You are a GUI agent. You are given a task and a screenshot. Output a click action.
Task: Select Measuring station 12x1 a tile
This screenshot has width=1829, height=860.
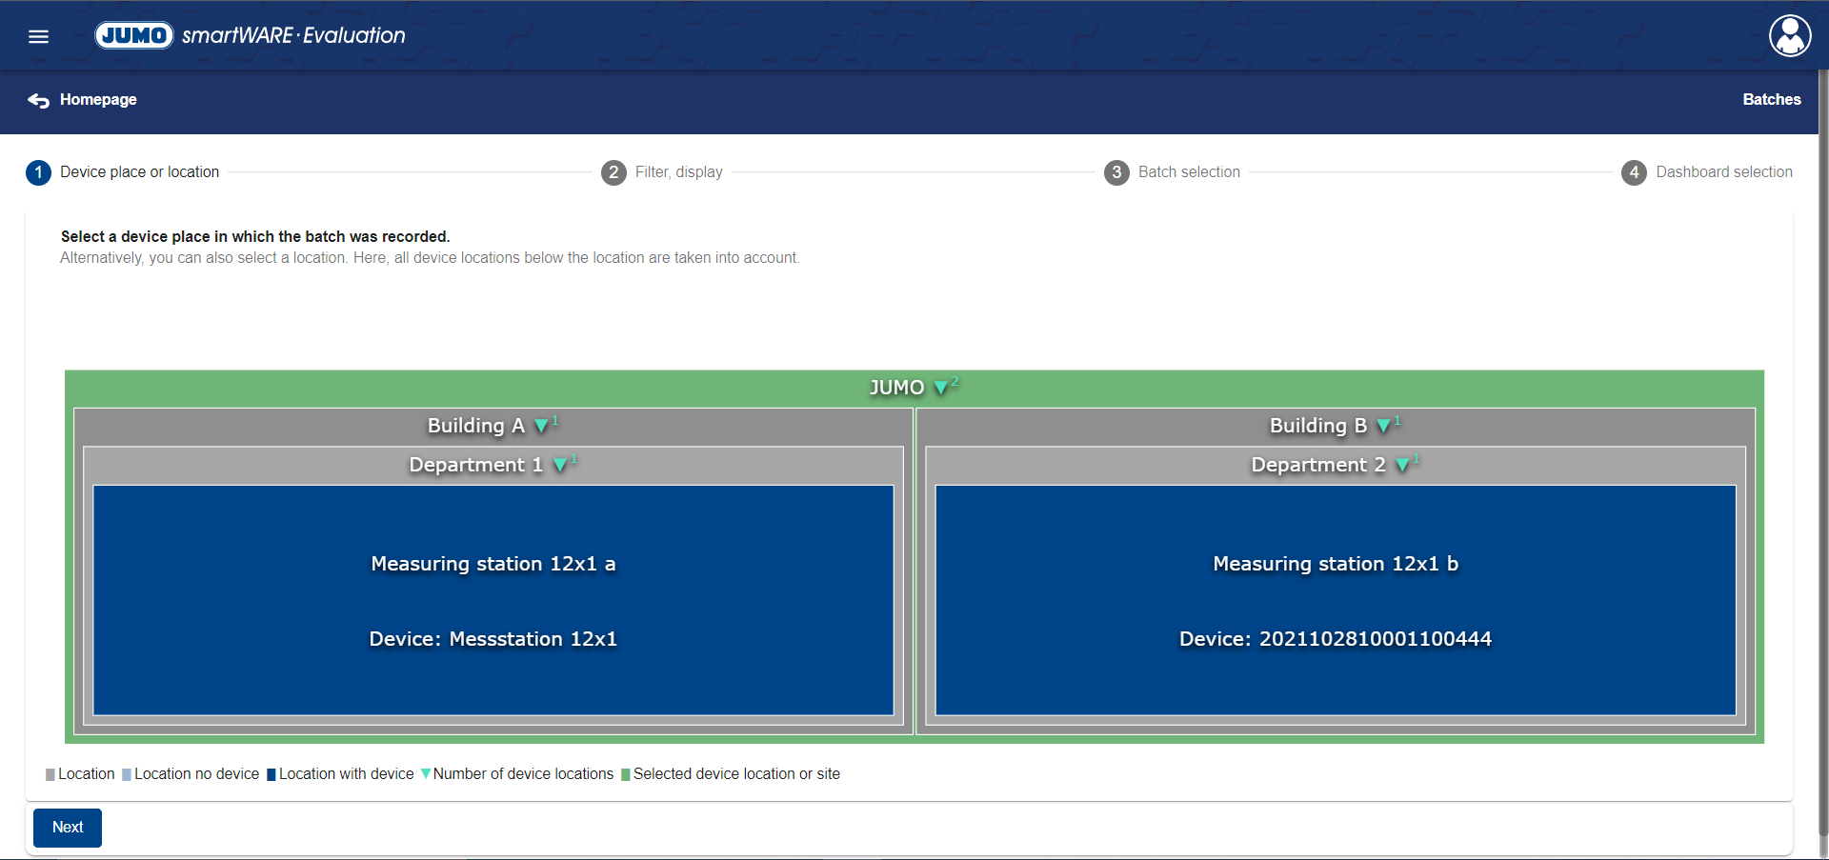pos(492,600)
